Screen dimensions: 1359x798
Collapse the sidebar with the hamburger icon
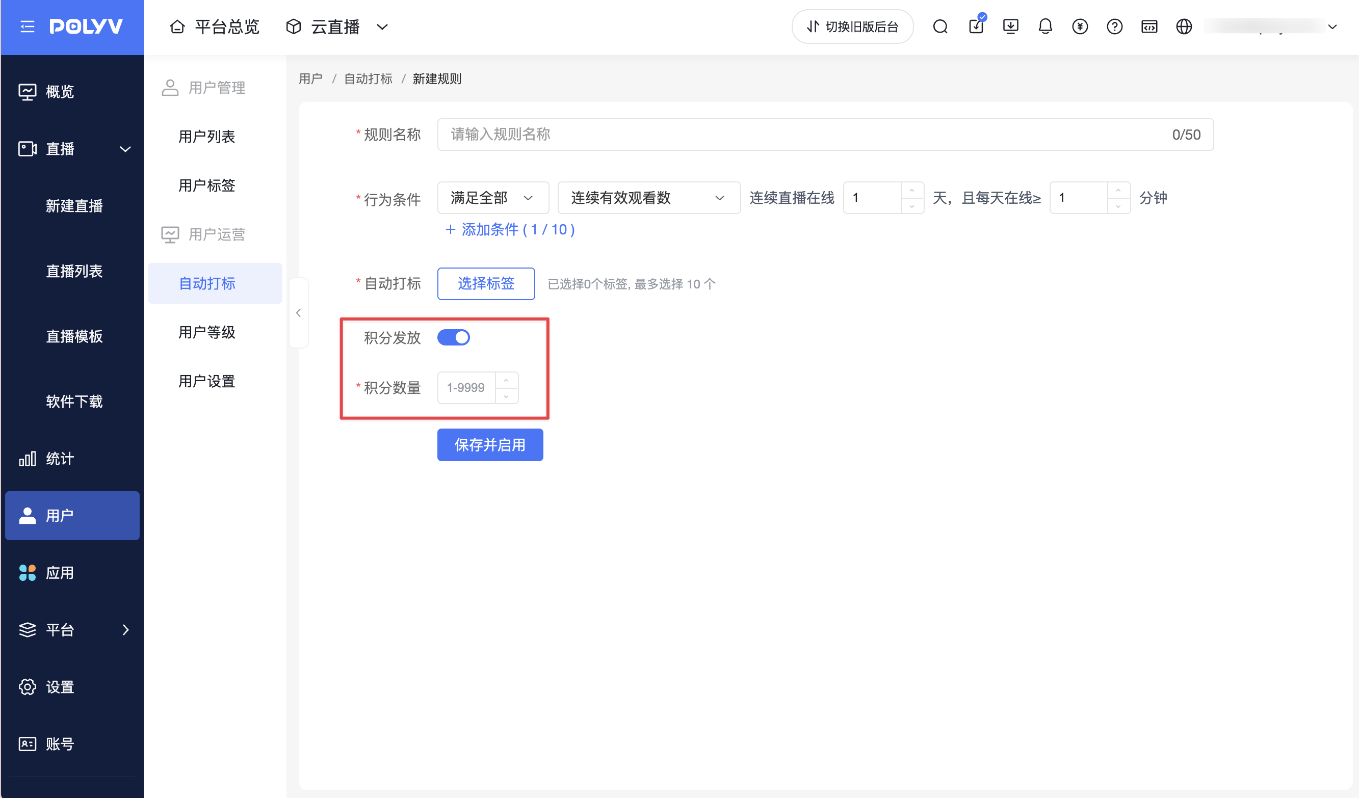28,26
